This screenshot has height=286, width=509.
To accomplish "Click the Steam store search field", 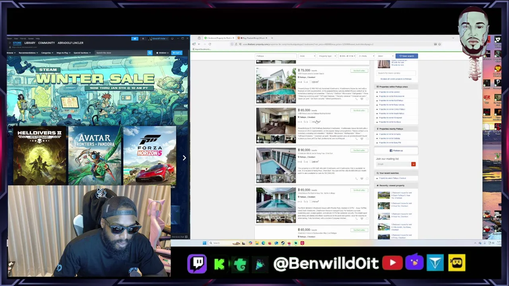I will (x=121, y=53).
